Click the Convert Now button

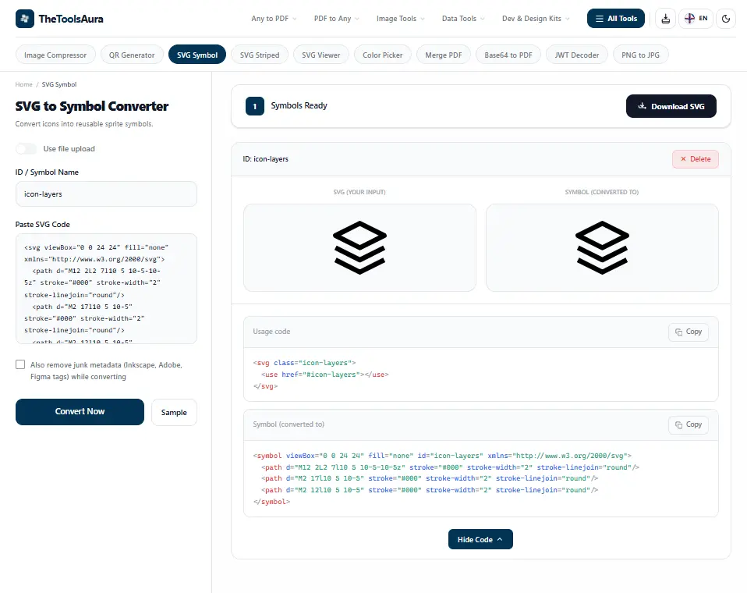coord(80,412)
